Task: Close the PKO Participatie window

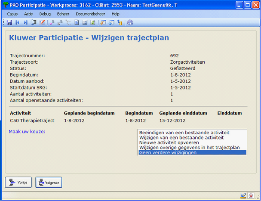Action: coord(255,5)
